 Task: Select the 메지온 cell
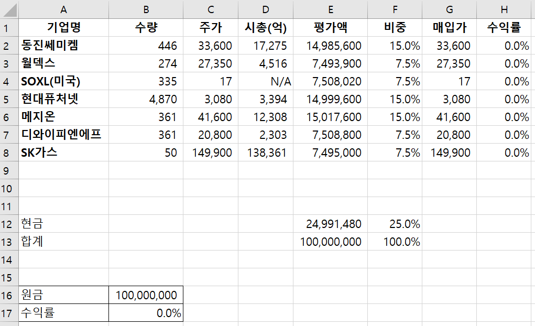63,117
